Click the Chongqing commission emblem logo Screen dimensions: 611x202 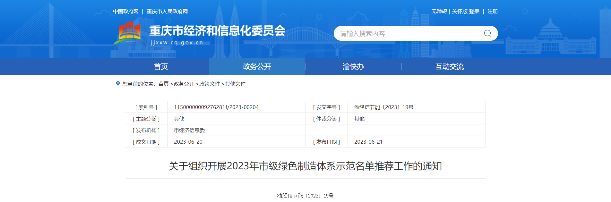[x=130, y=32]
